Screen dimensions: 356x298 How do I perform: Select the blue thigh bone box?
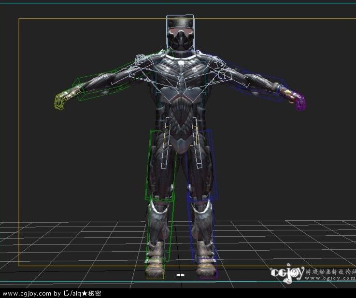[202, 165]
